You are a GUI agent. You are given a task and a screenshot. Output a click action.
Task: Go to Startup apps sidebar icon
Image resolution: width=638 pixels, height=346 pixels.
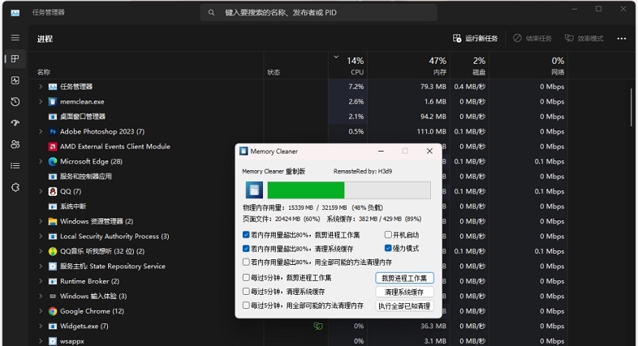coord(15,122)
